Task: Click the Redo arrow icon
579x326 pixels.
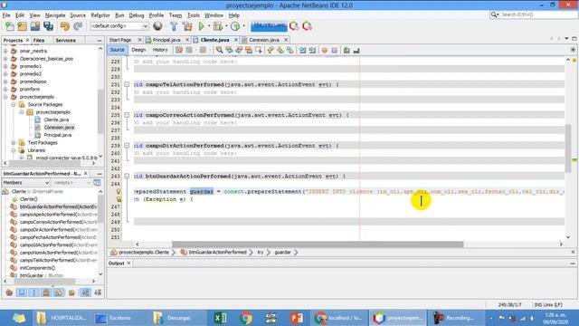Action: [x=78, y=26]
